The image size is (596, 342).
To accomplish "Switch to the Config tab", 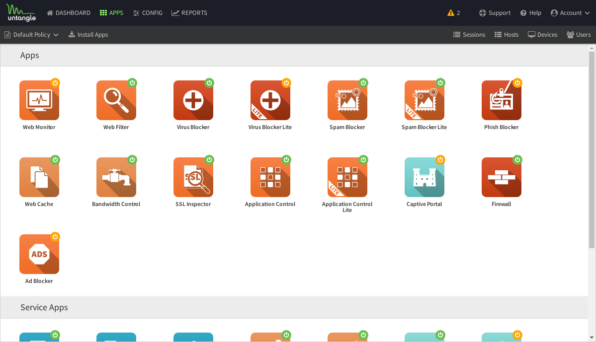I will 148,13.
